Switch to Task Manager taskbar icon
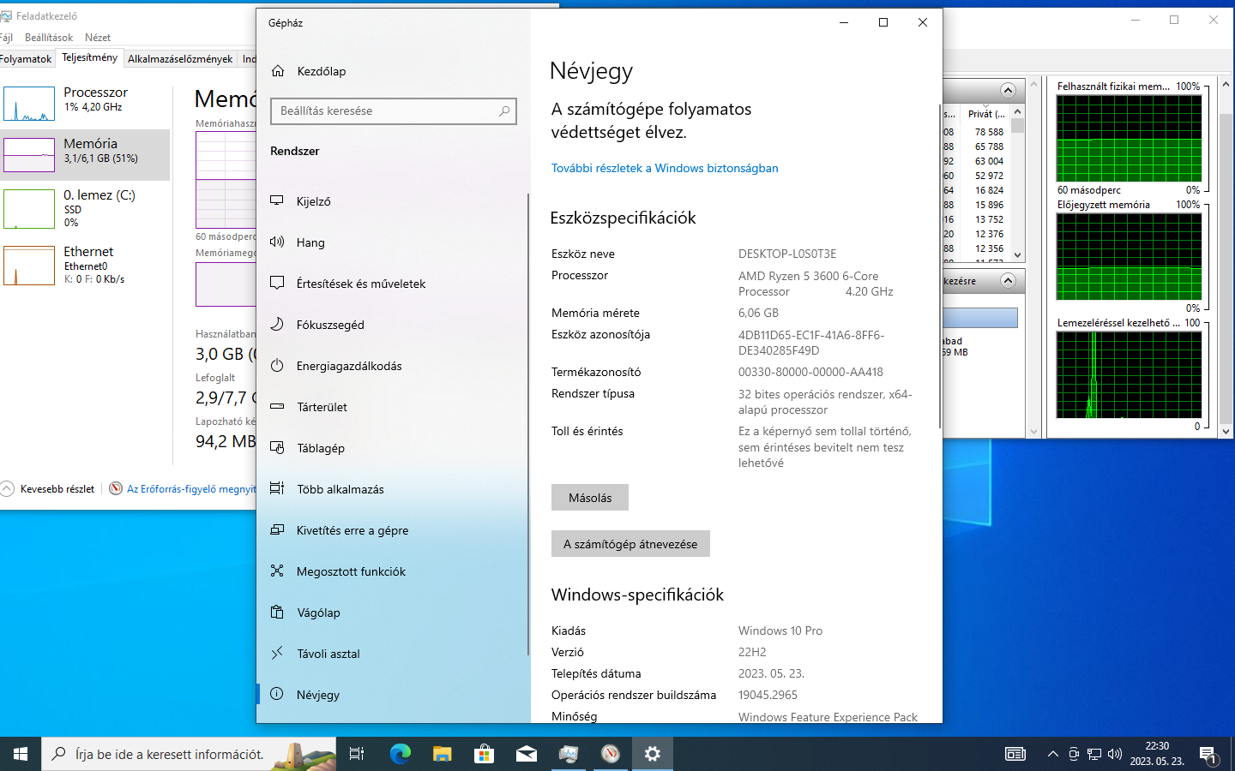1235x771 pixels. (568, 754)
